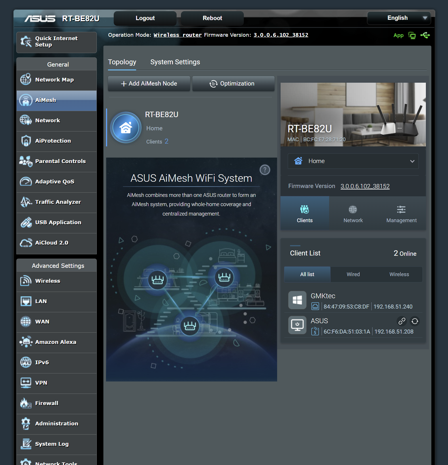
Task: Click the AiProtection shield lock icon
Action: coord(26,141)
